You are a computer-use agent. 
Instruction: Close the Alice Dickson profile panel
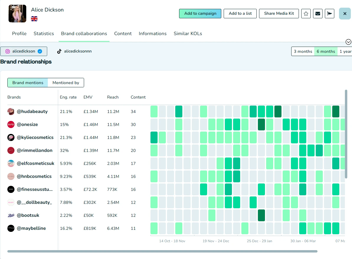pos(345,14)
